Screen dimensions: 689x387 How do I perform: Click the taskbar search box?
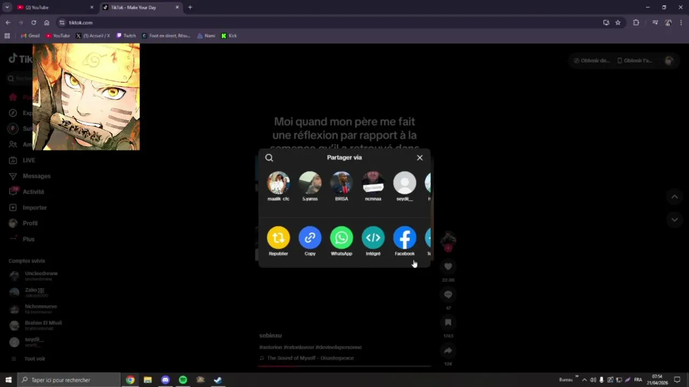click(69, 380)
